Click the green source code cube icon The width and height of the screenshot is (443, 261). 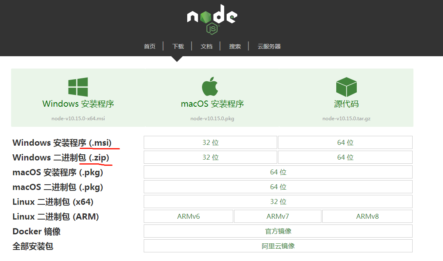coord(347,87)
